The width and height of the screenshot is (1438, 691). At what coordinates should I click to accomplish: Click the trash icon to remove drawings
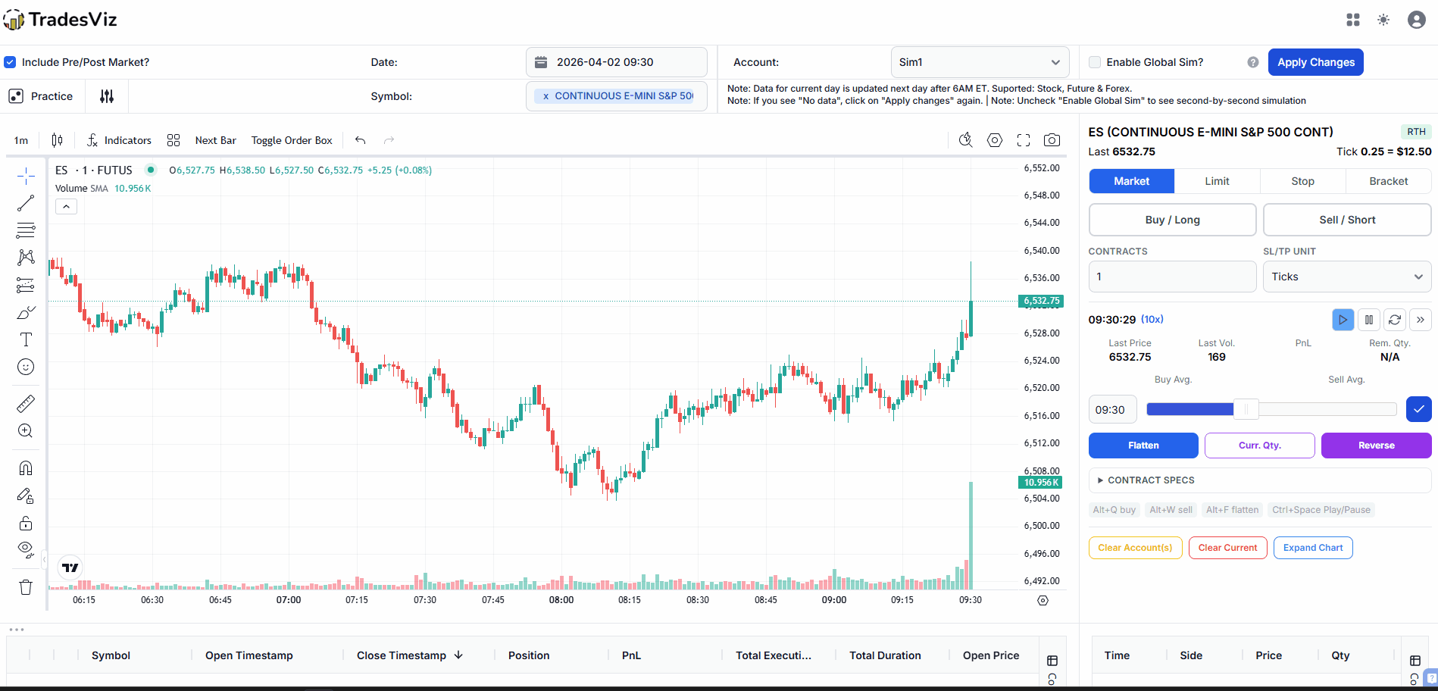point(26,587)
